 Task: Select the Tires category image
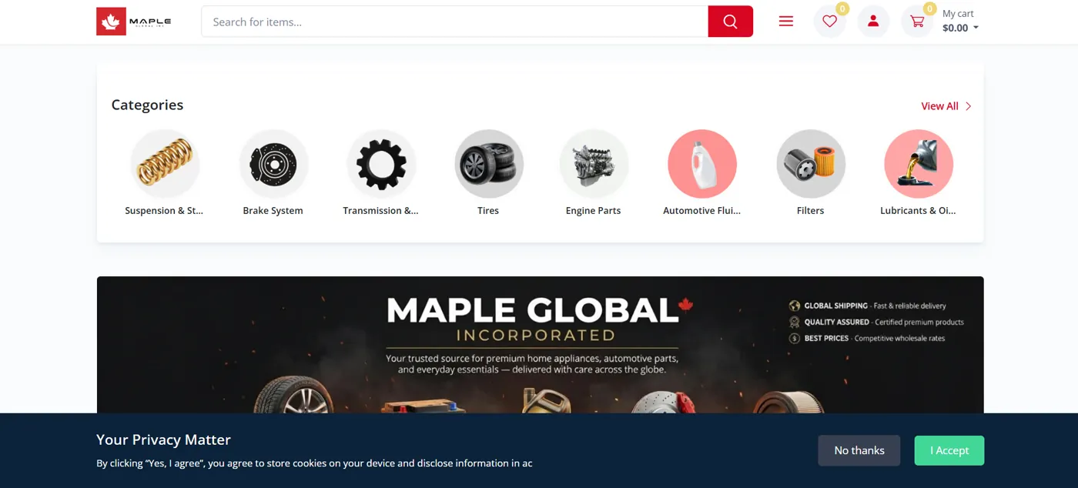[488, 164]
